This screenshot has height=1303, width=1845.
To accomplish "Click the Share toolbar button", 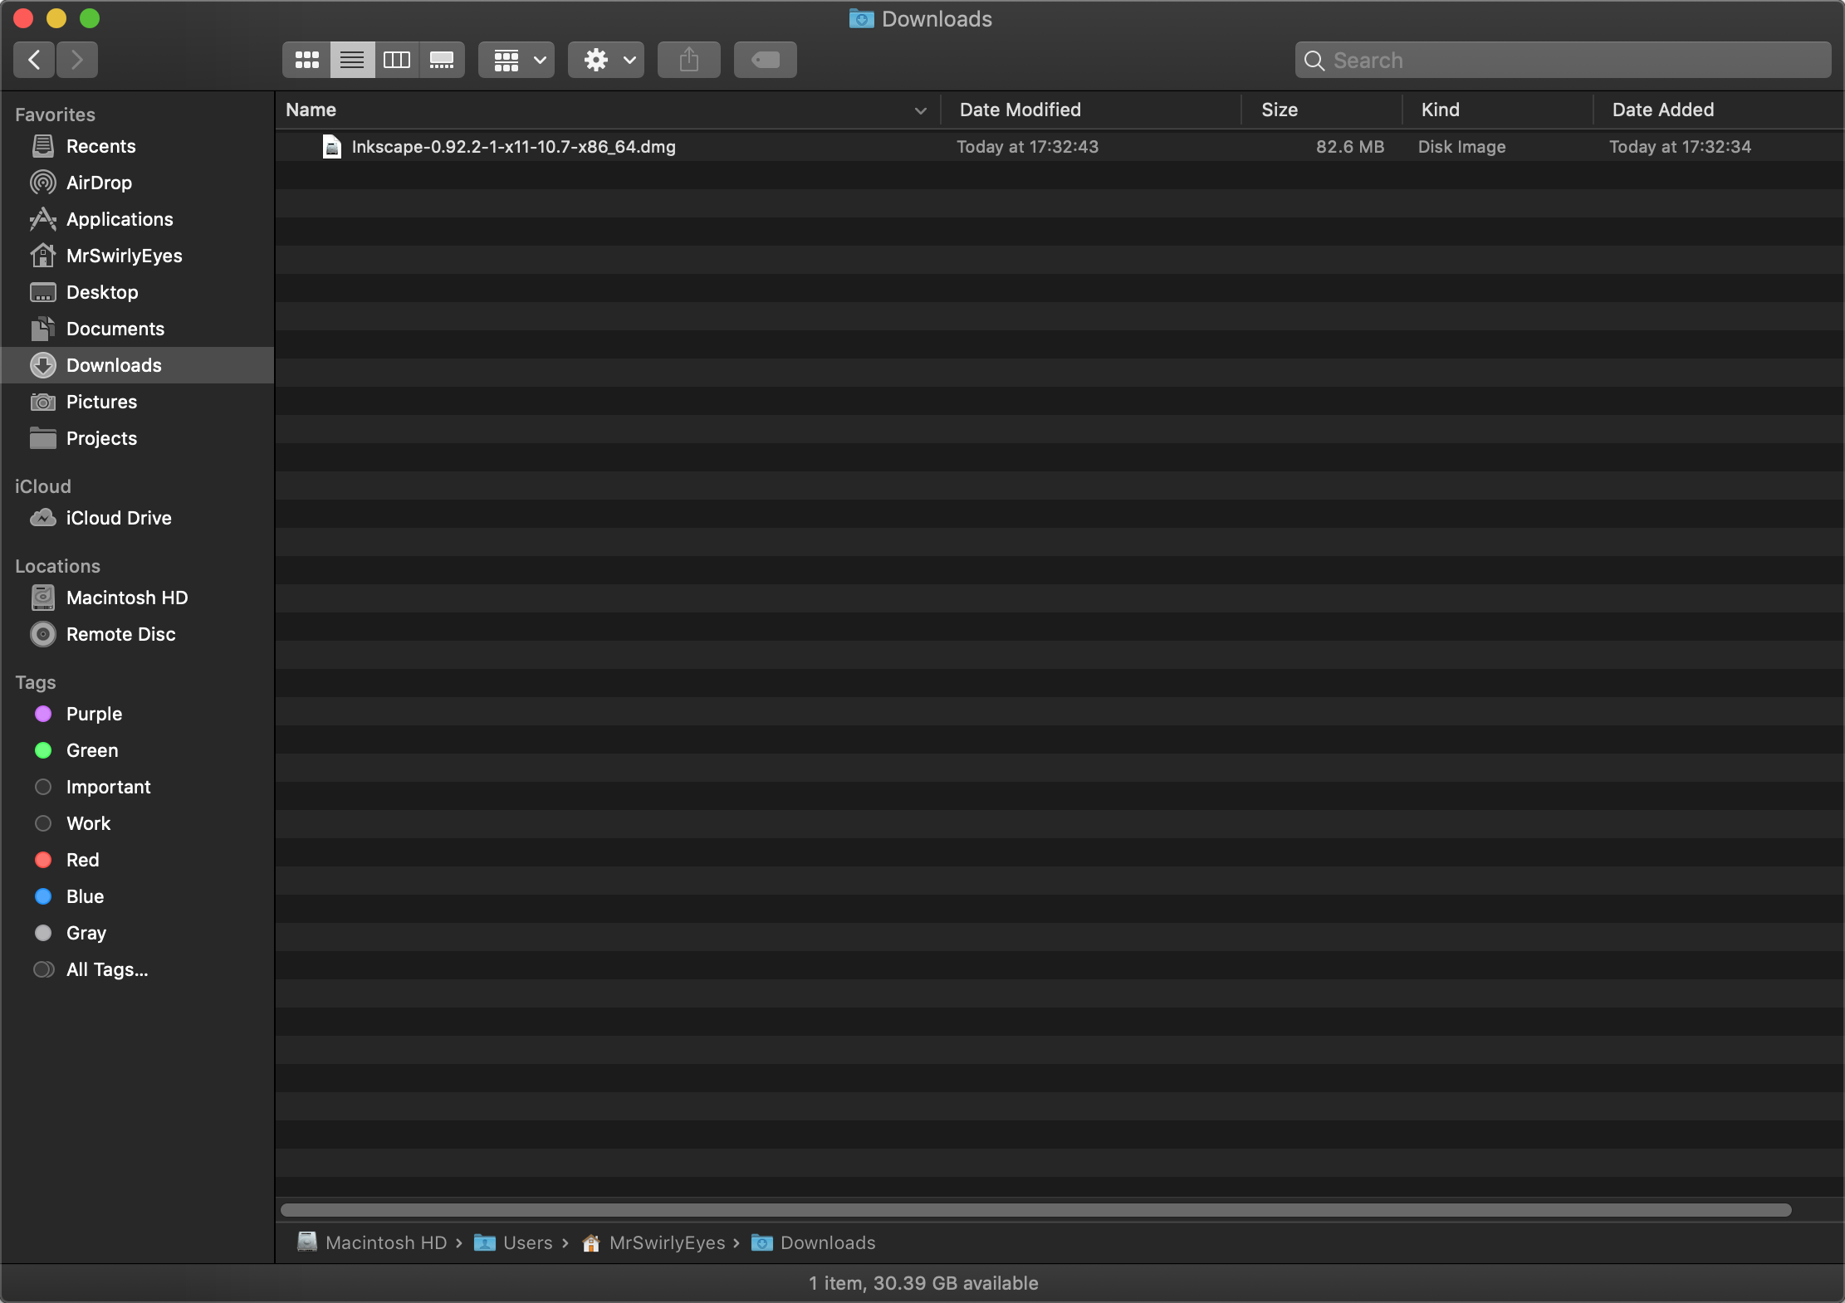I will click(x=688, y=60).
